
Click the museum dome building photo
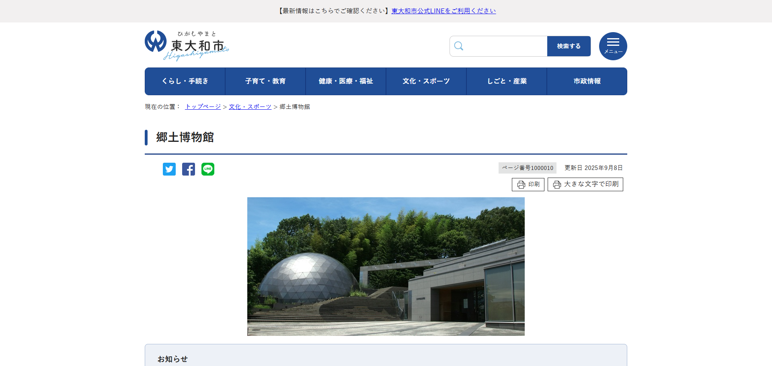(x=386, y=266)
